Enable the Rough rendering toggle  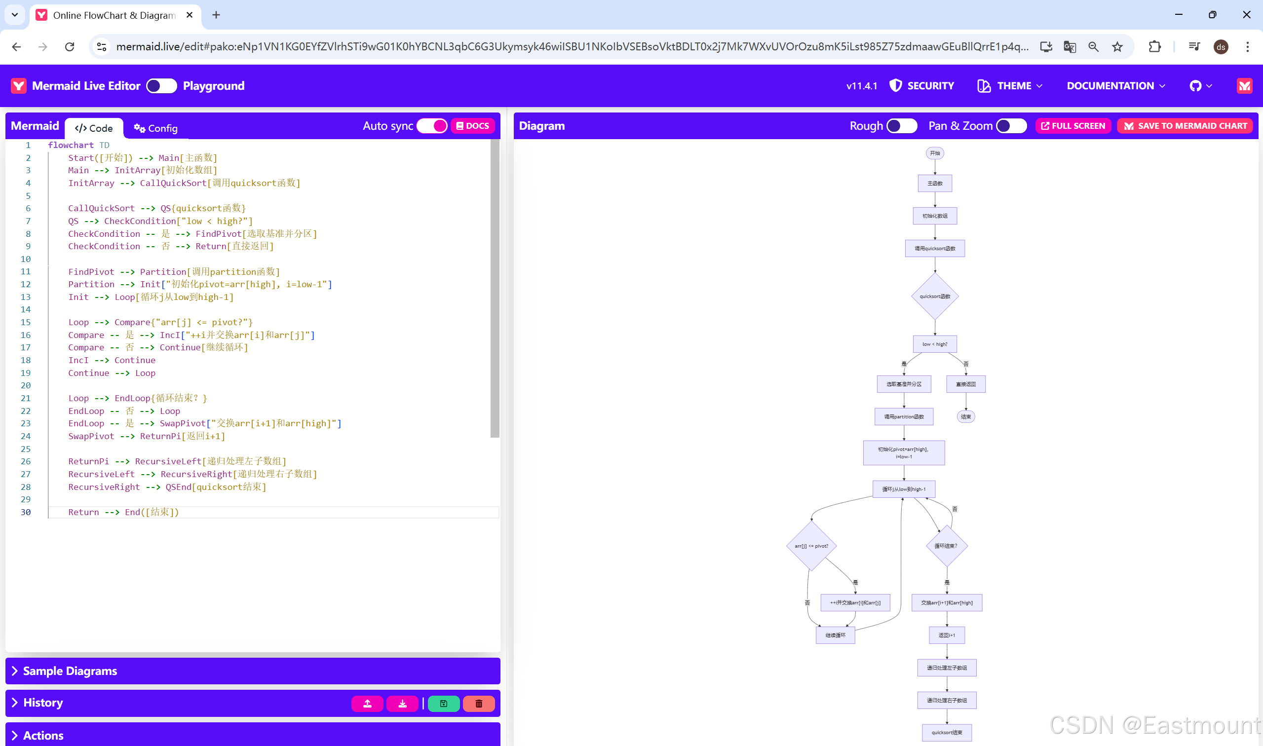click(902, 126)
